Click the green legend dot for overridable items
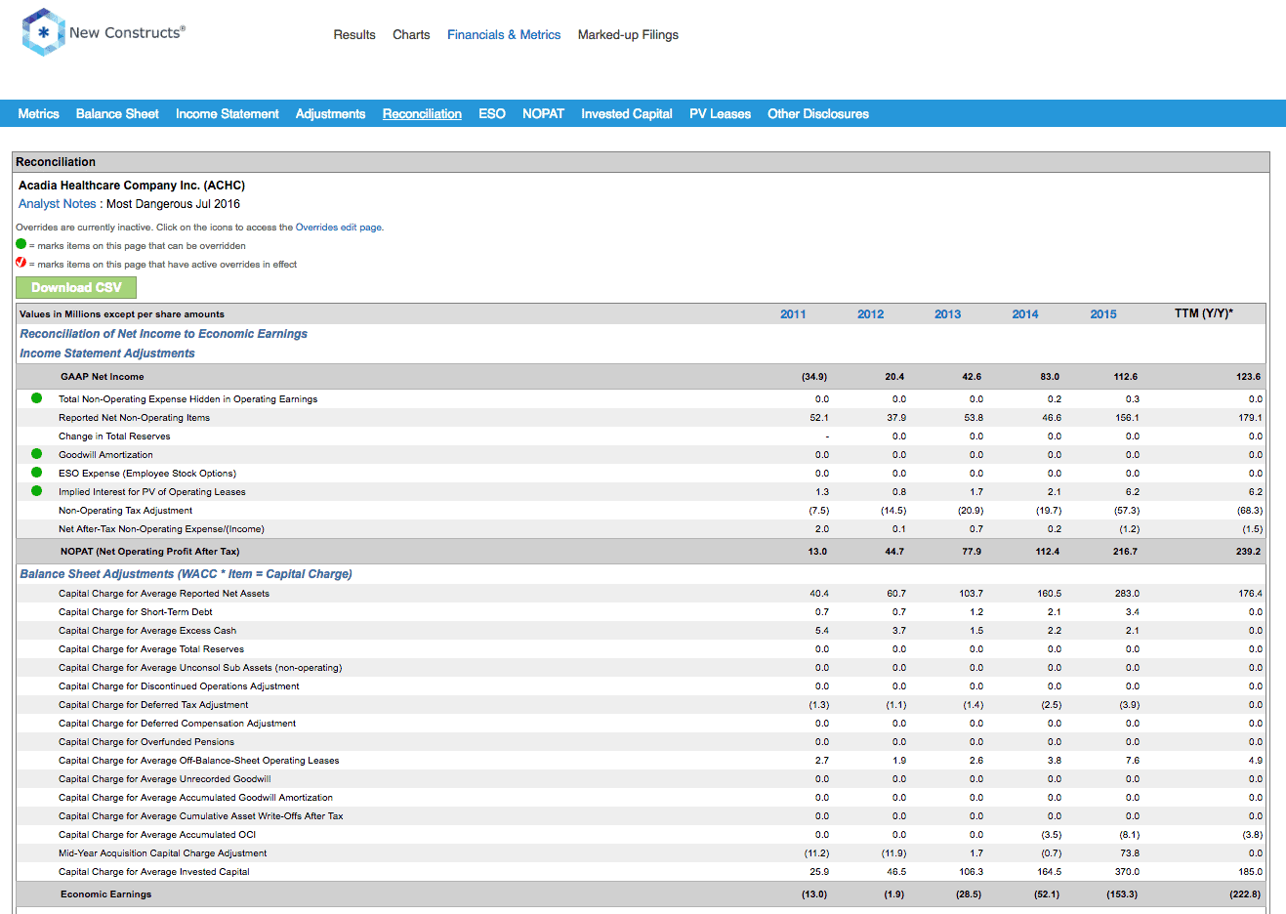 tap(21, 244)
